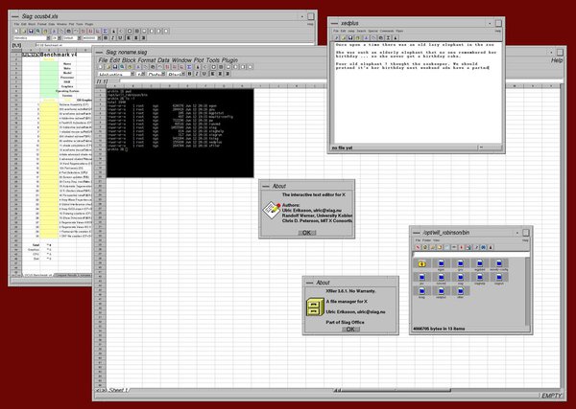Click the EMPTY status indicator in noname.siag
The width and height of the screenshot is (576, 409).
pyautogui.click(x=552, y=396)
